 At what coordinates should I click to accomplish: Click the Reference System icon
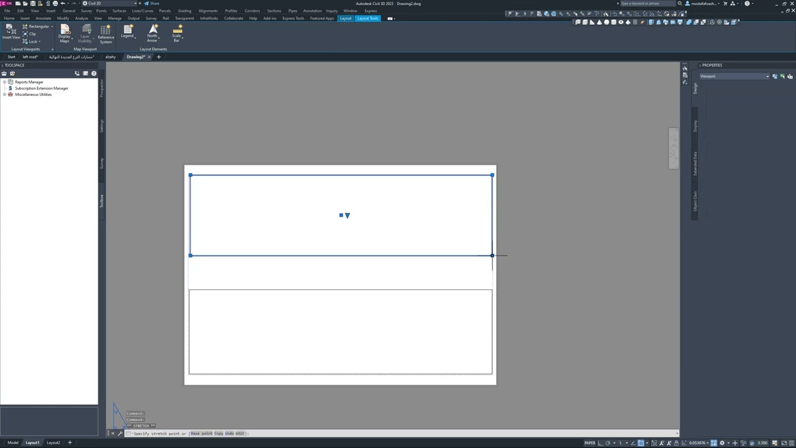[106, 34]
